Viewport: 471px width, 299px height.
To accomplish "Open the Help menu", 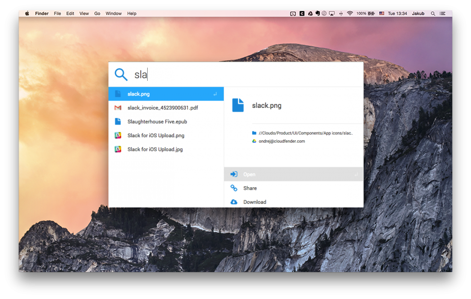I will click(x=131, y=14).
